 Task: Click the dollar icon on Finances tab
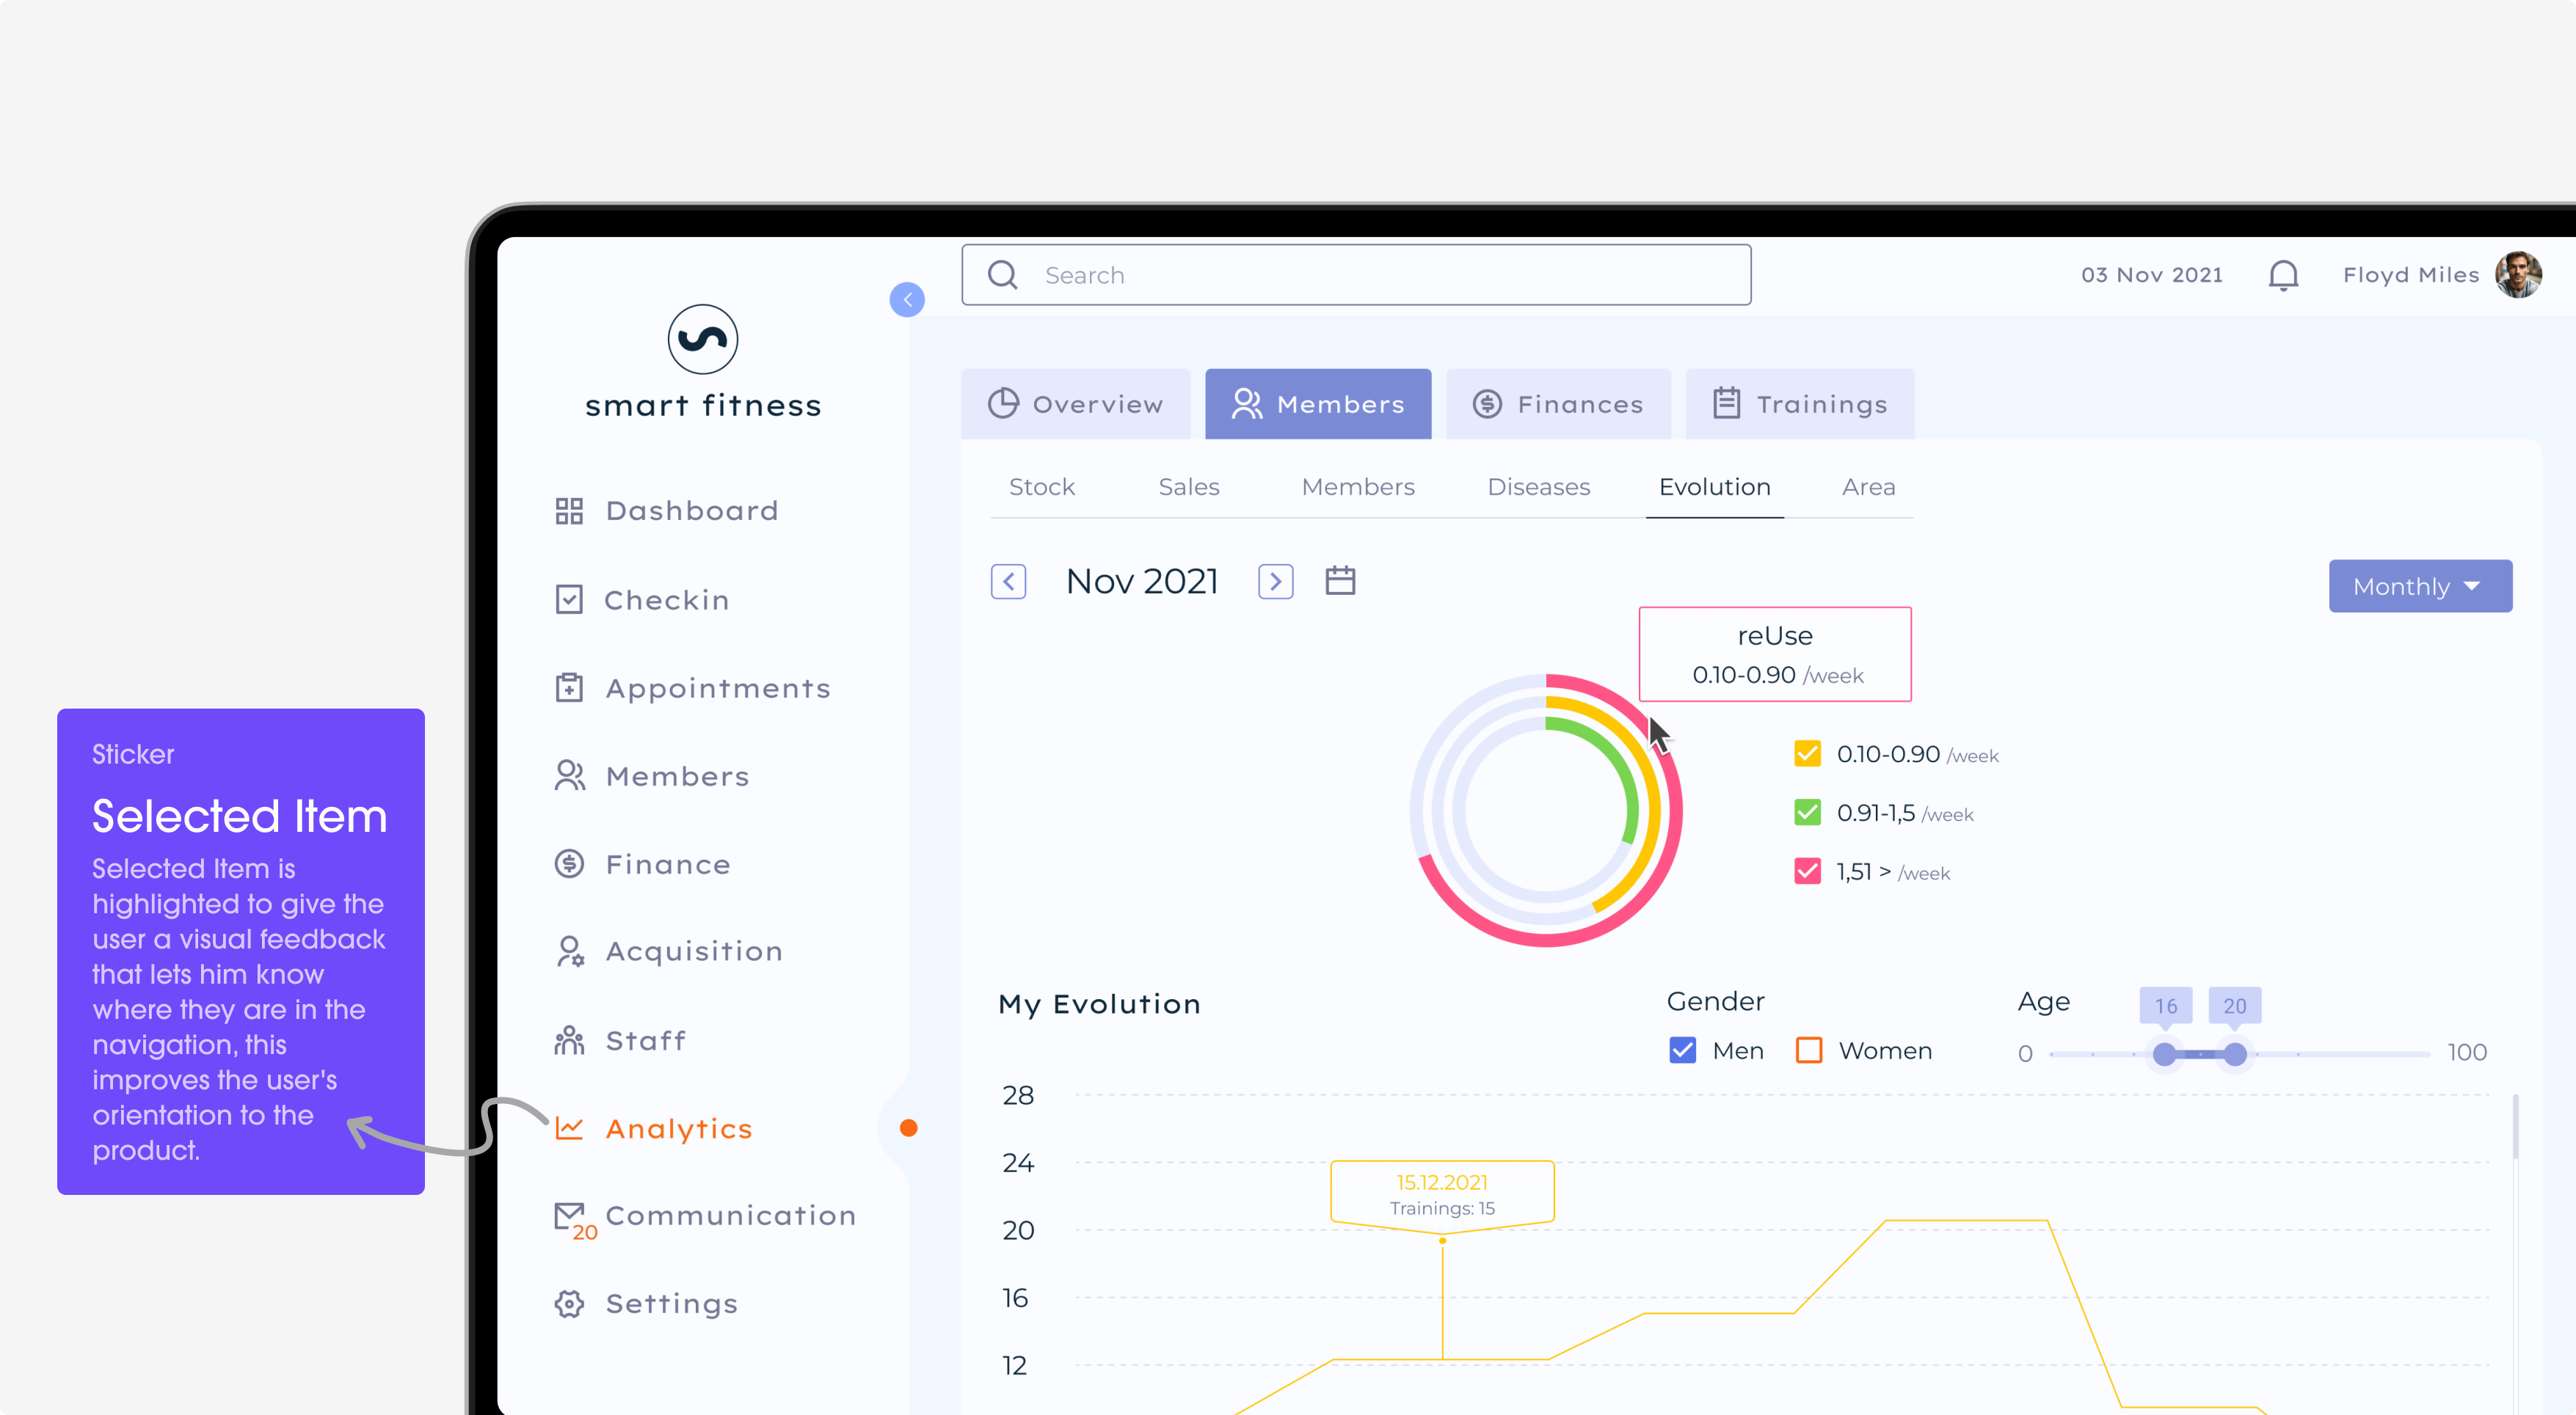point(1487,403)
